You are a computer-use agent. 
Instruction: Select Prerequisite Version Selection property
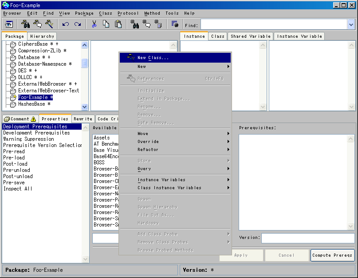pyautogui.click(x=42, y=145)
